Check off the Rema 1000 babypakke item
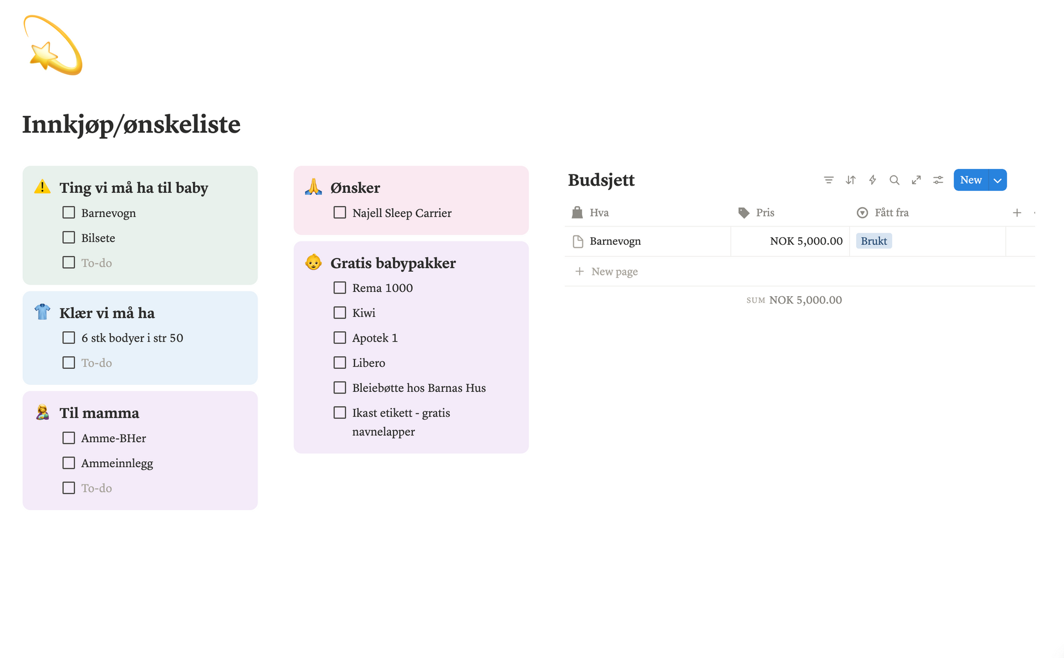 340,287
